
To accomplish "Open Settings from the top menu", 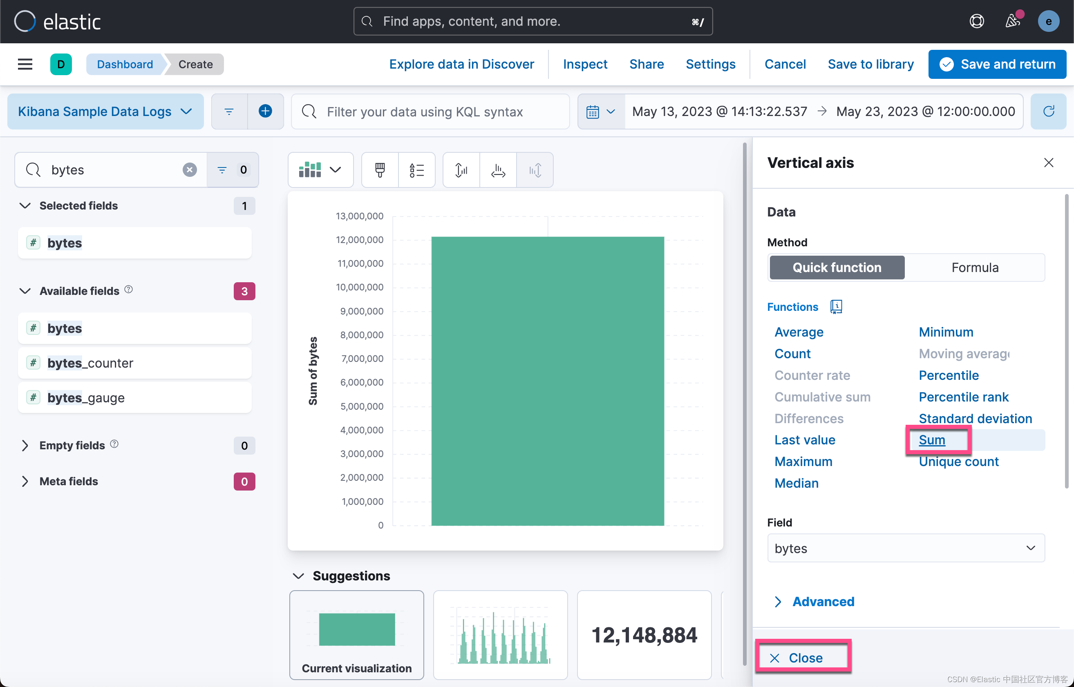I will pyautogui.click(x=711, y=64).
